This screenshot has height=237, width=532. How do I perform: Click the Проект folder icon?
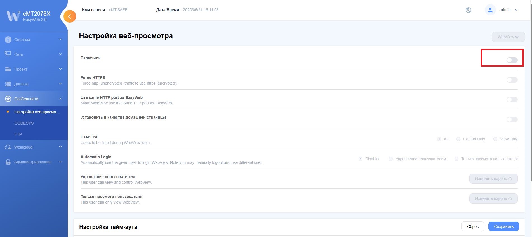(x=8, y=69)
